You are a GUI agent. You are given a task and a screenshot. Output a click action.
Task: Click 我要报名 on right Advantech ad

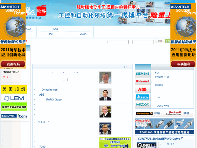[x=183, y=64]
